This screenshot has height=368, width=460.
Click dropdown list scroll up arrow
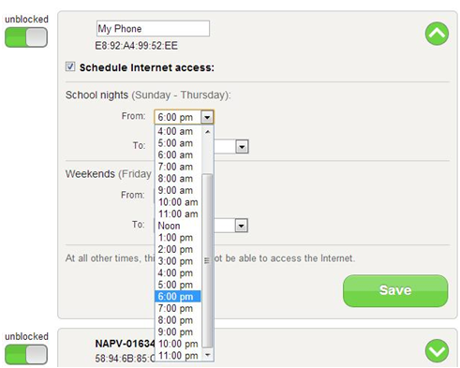tap(207, 132)
